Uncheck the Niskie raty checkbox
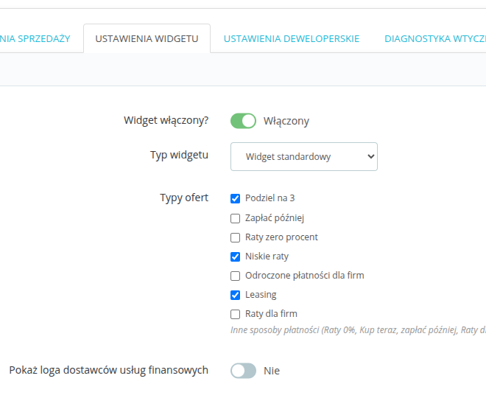This screenshot has width=486, height=398. pos(236,256)
